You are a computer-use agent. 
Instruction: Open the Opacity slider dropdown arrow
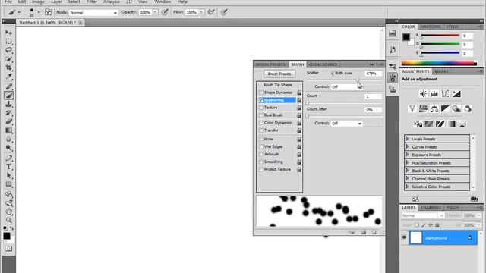pos(155,12)
